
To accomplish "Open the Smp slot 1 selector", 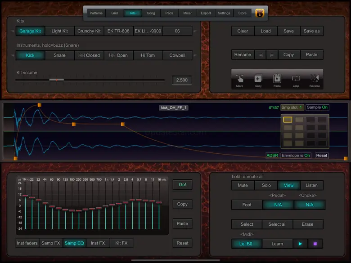I will [x=292, y=107].
